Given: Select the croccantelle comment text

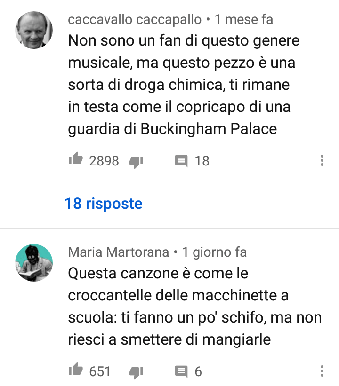Looking at the screenshot, I should click(195, 307).
